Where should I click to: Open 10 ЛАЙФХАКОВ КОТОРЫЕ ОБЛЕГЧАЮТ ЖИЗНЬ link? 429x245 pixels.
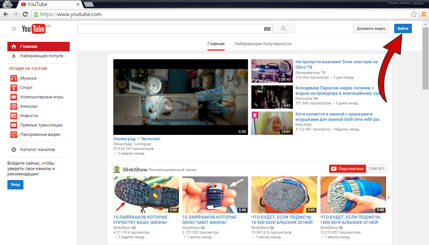coord(209,220)
